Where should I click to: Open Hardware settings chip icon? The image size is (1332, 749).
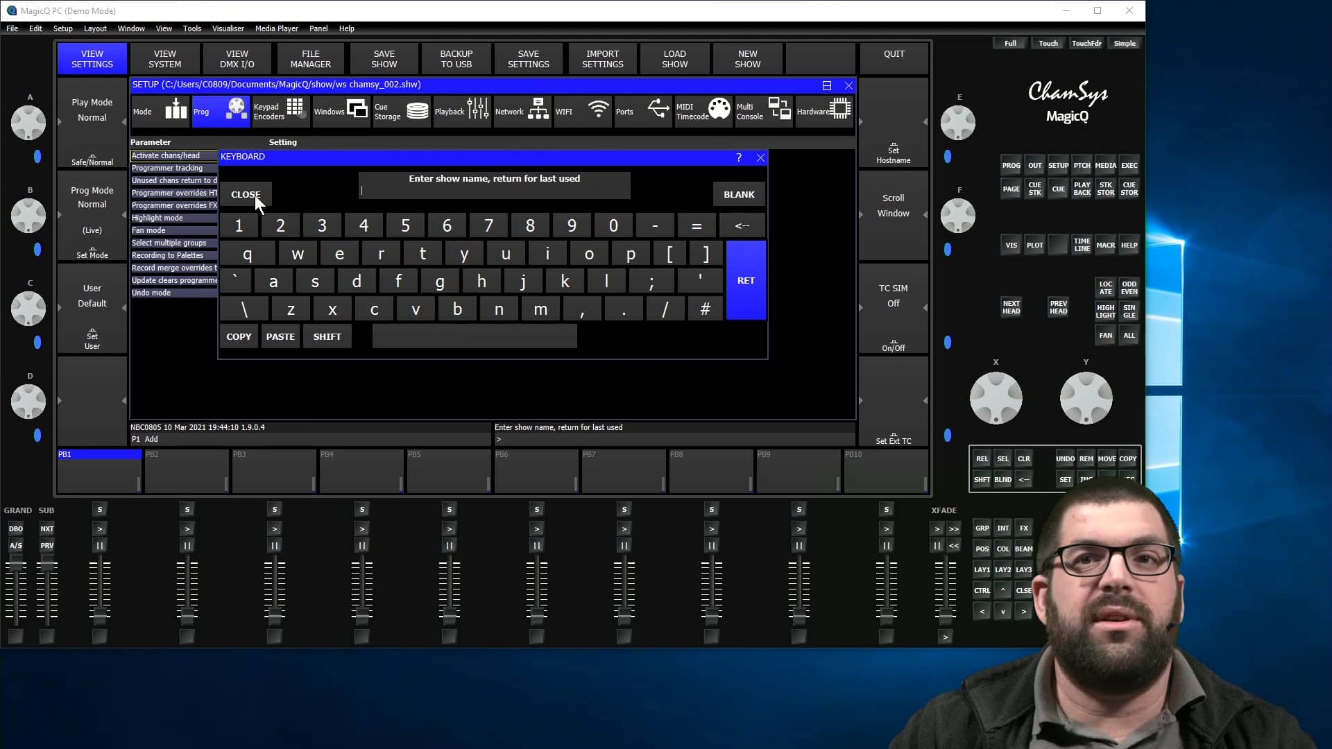[x=839, y=110]
